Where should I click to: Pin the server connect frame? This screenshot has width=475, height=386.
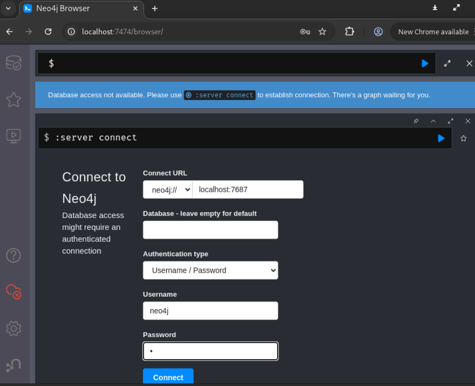point(416,121)
